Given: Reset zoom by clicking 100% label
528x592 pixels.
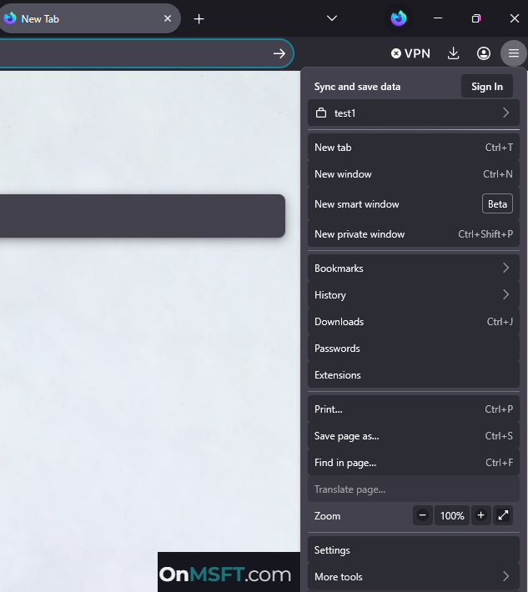Looking at the screenshot, I should coord(452,515).
